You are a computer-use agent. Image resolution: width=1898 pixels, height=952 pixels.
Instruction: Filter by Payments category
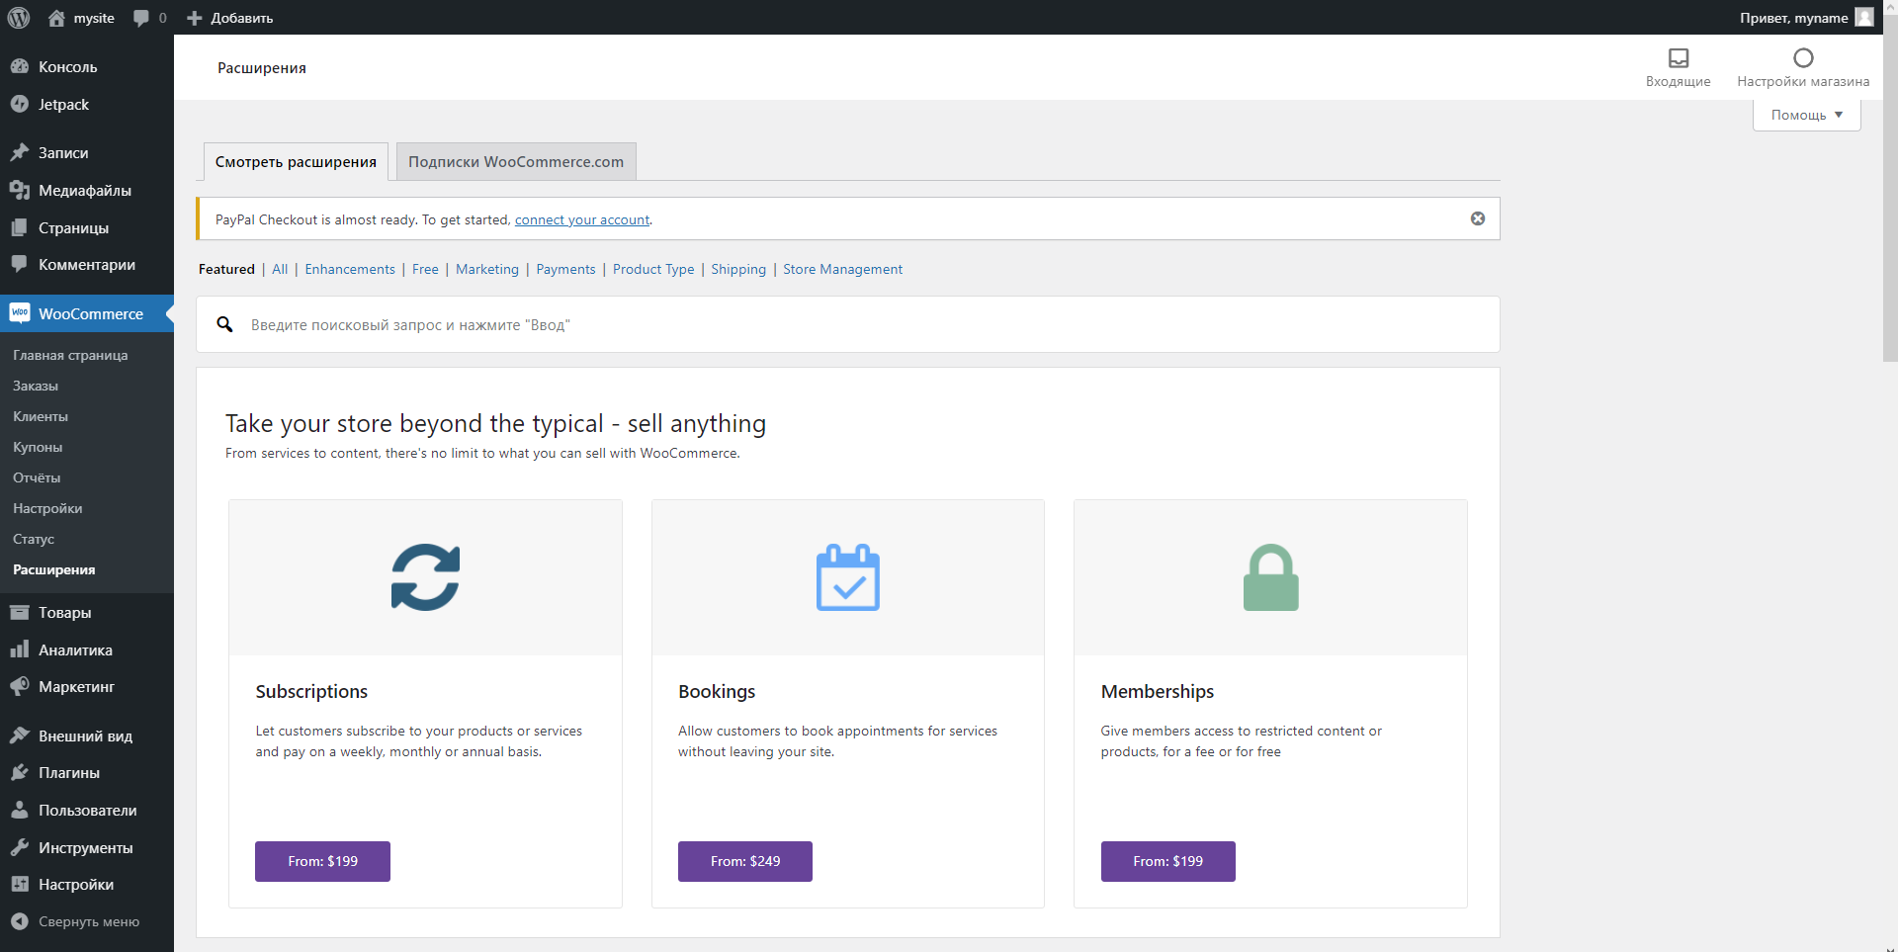(x=565, y=269)
